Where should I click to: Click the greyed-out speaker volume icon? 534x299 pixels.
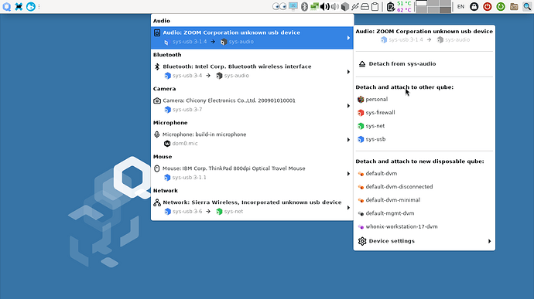tap(335, 6)
